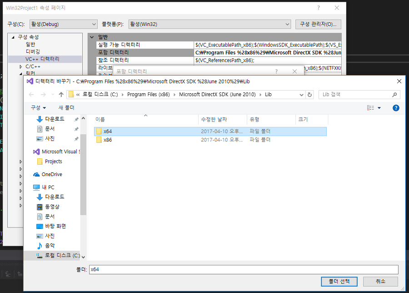Viewport: 409px width, 293px height.
Task: Click Microsoft DirectX SDK breadcrumb segment
Action: pos(217,95)
